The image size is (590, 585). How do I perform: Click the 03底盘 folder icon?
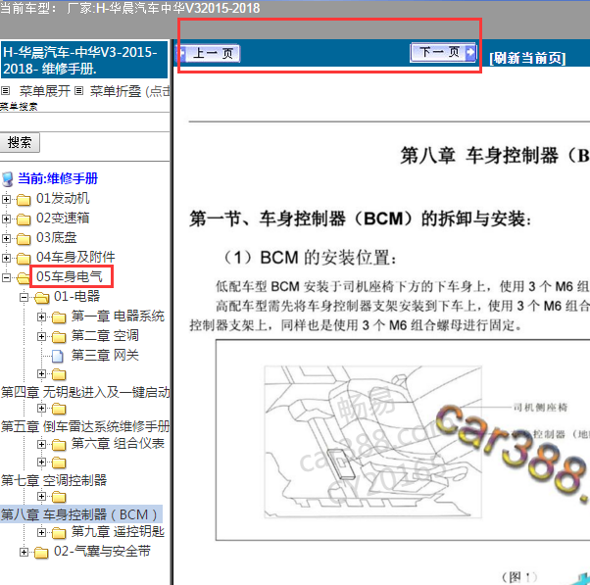point(24,239)
